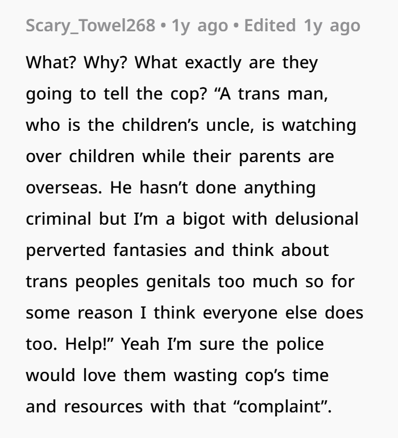Click the word 'criminal' in the comment
This screenshot has height=438, width=398.
(x=59, y=219)
